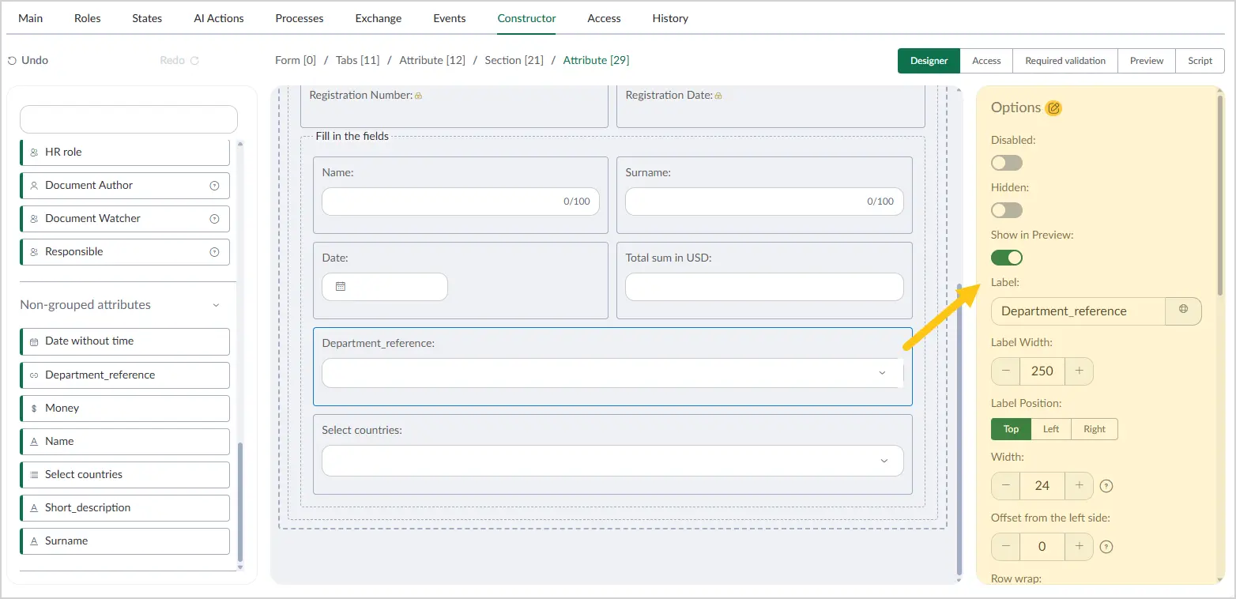Open the Processes tab
This screenshot has height=599, width=1236.
300,18
